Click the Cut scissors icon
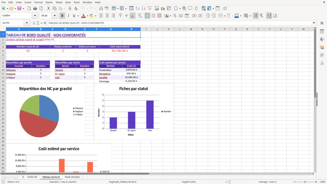The height and width of the screenshot is (184, 327). [49, 8]
